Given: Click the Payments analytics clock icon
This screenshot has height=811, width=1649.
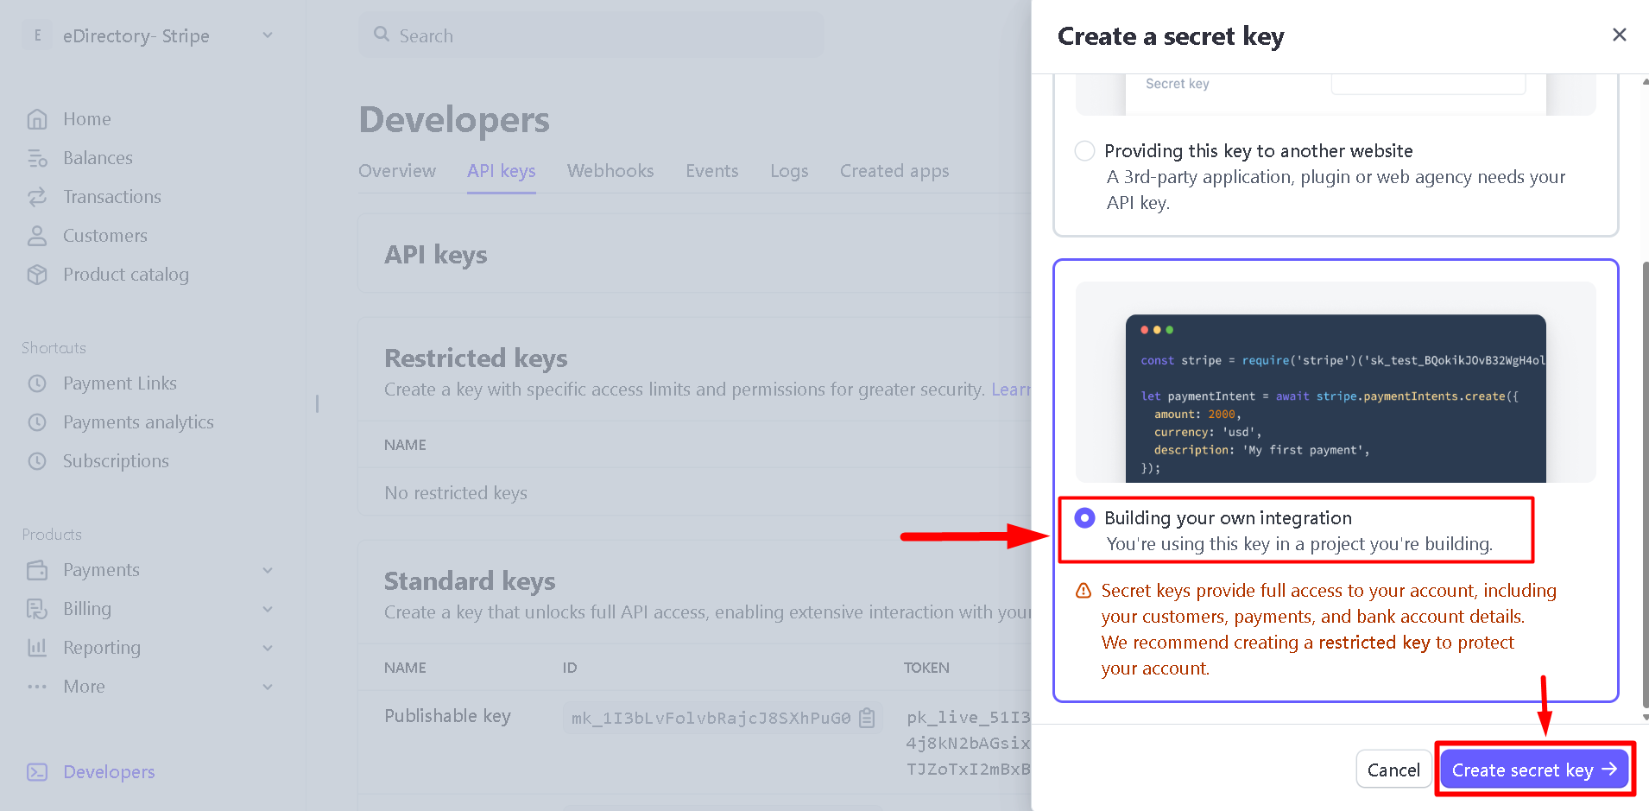Looking at the screenshot, I should (x=37, y=422).
